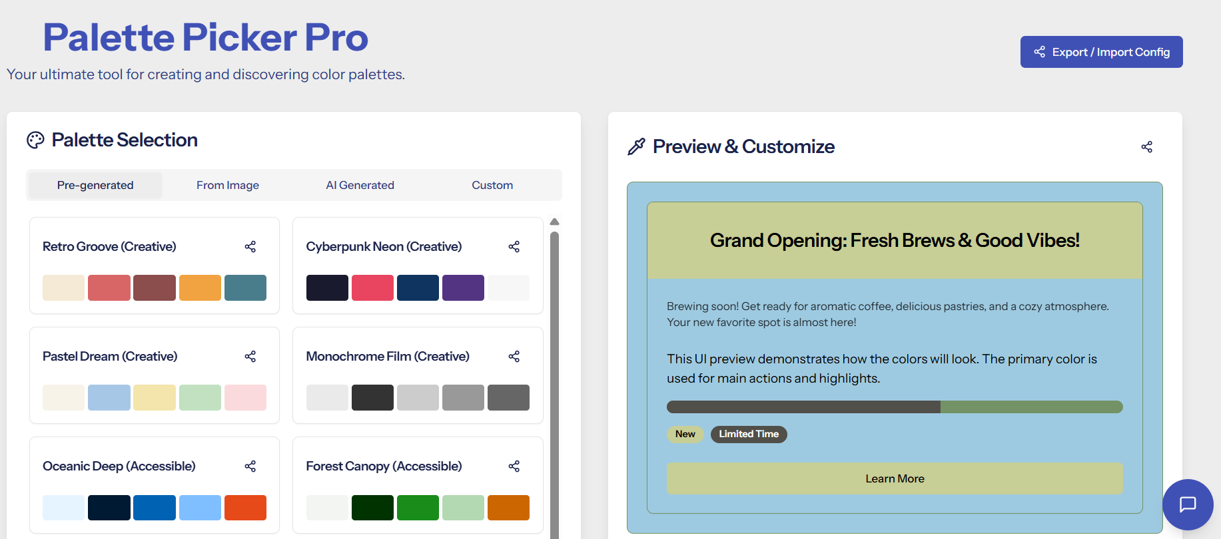
Task: Select the Oceanic Deep (Accessible) title
Action: click(x=119, y=466)
